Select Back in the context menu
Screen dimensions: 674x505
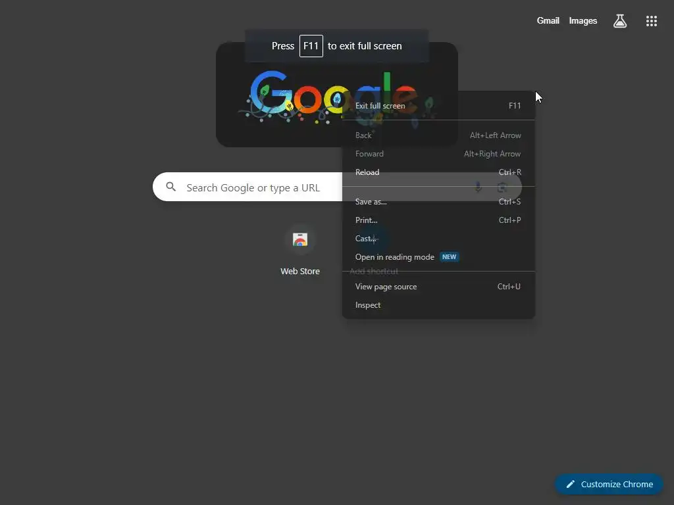point(438,135)
